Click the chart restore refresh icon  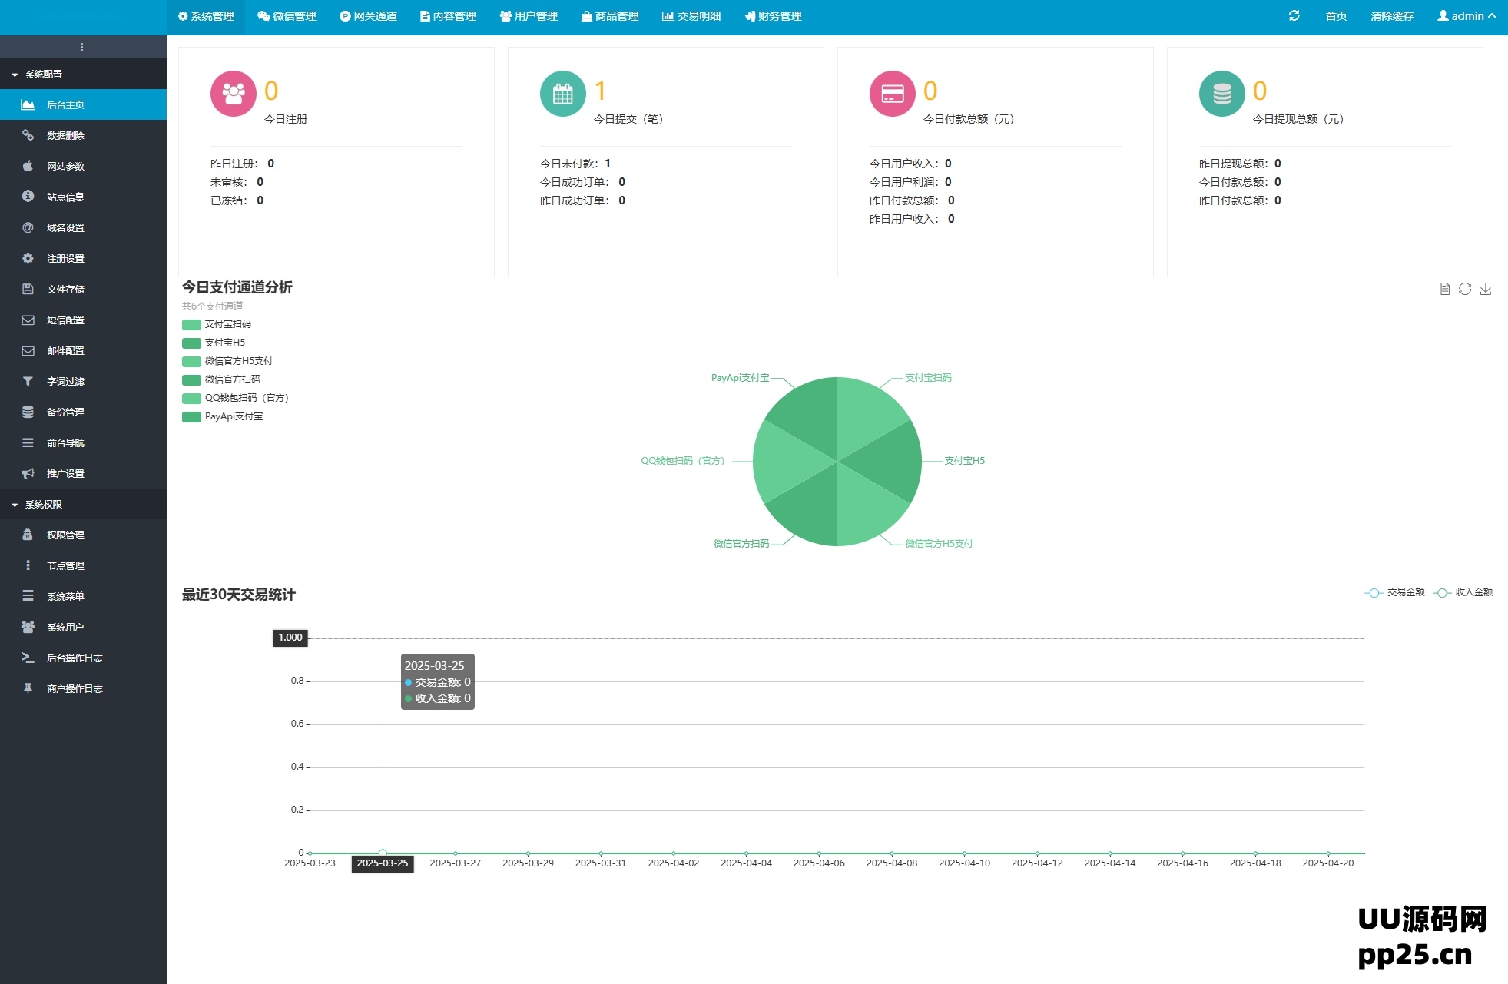[x=1465, y=289]
